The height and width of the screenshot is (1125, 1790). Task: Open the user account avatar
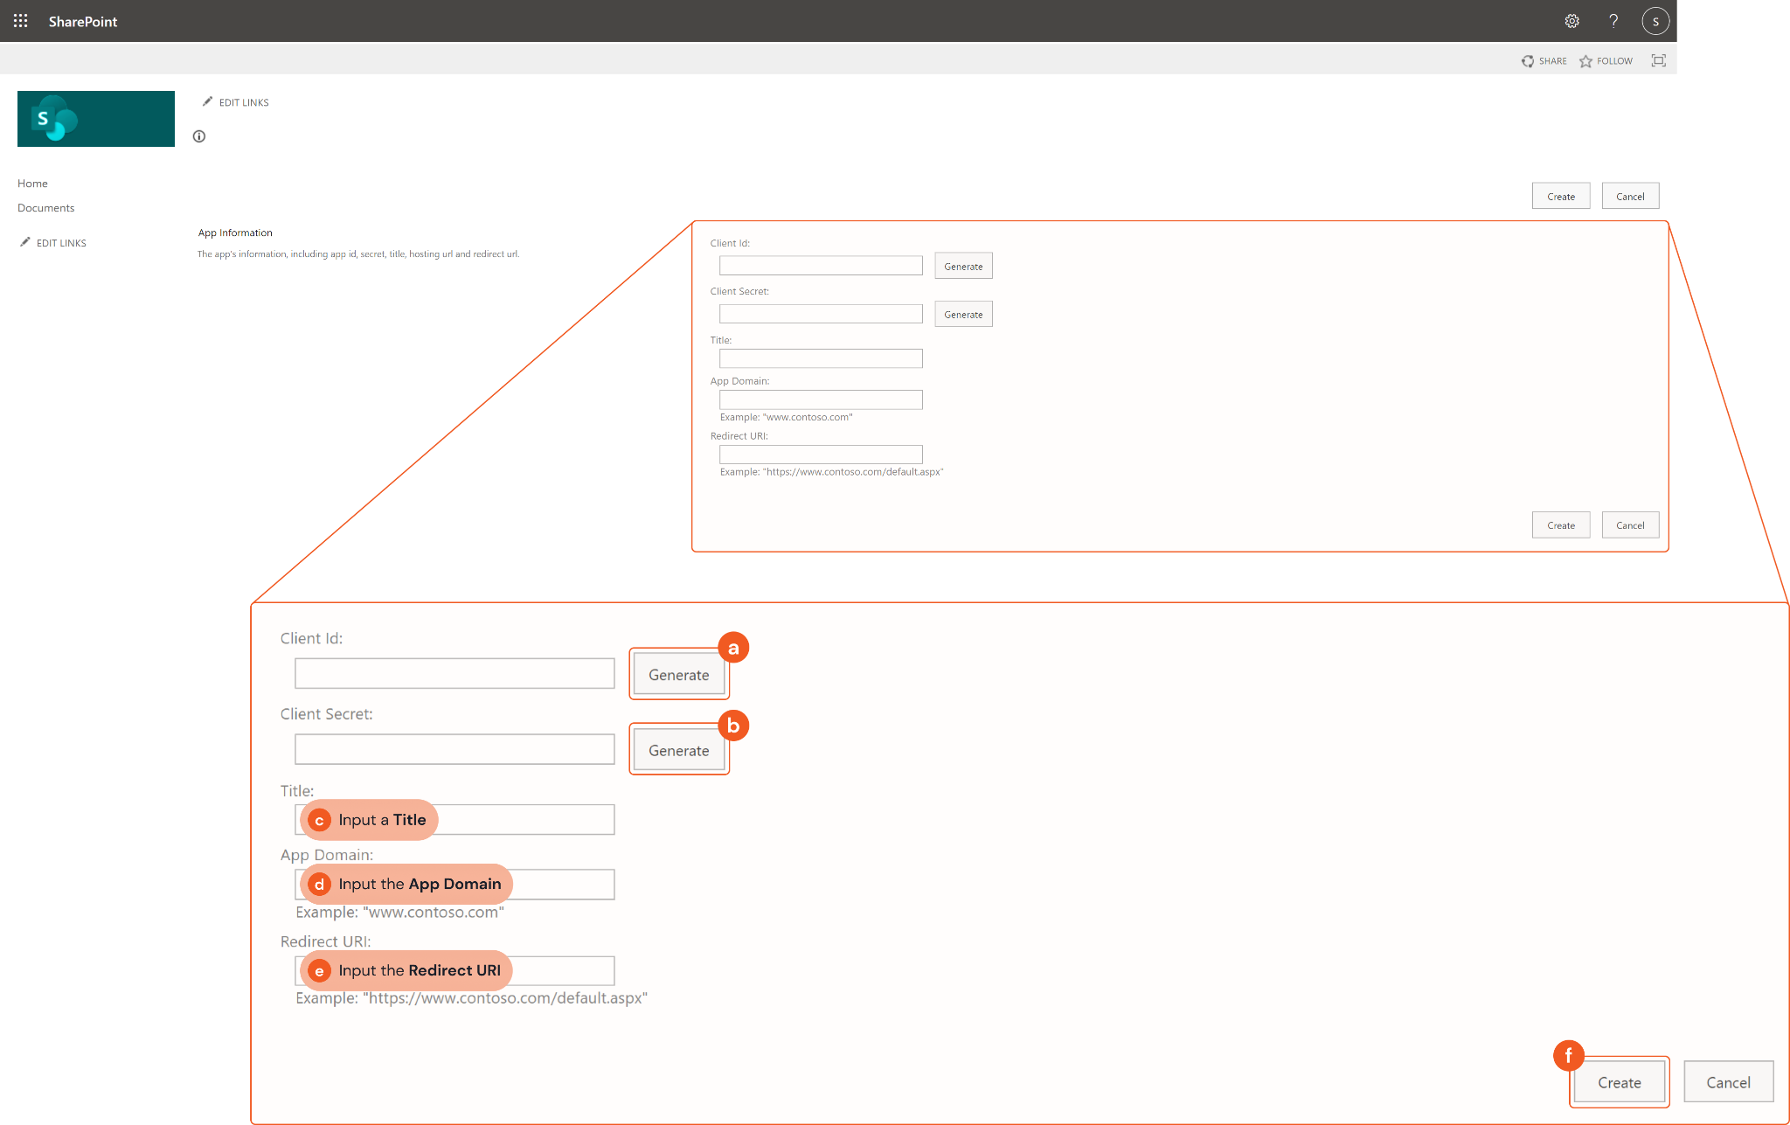click(x=1655, y=21)
